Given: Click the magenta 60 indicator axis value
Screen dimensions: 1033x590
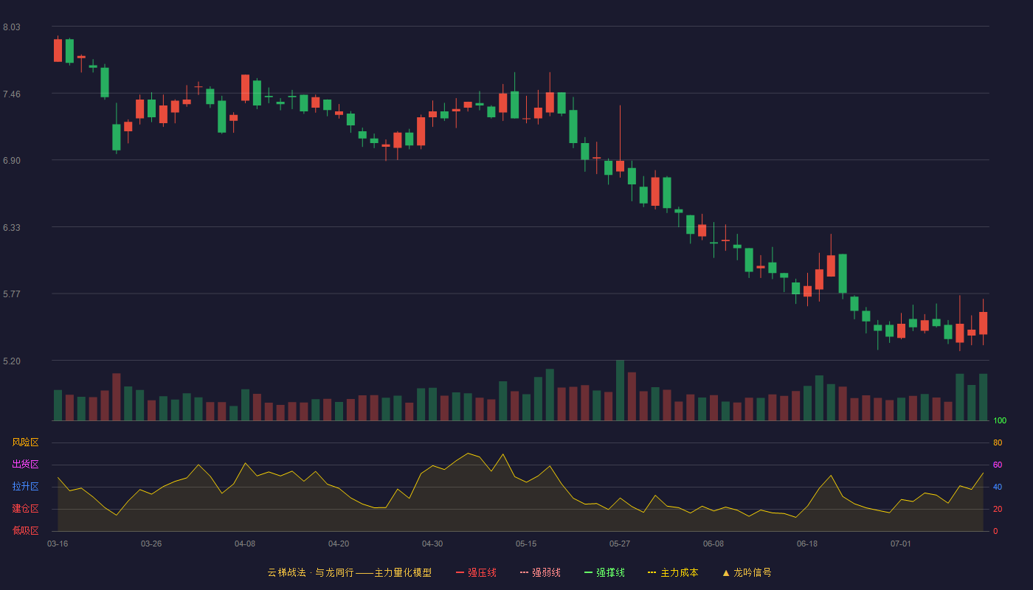Looking at the screenshot, I should tap(998, 465).
